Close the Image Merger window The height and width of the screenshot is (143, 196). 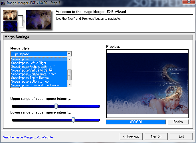tap(189, 2)
